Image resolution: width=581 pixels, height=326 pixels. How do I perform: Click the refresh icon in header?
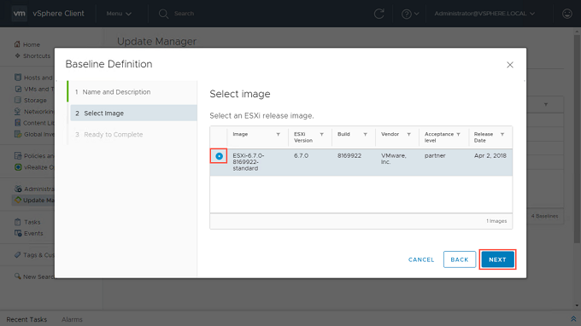click(x=379, y=14)
